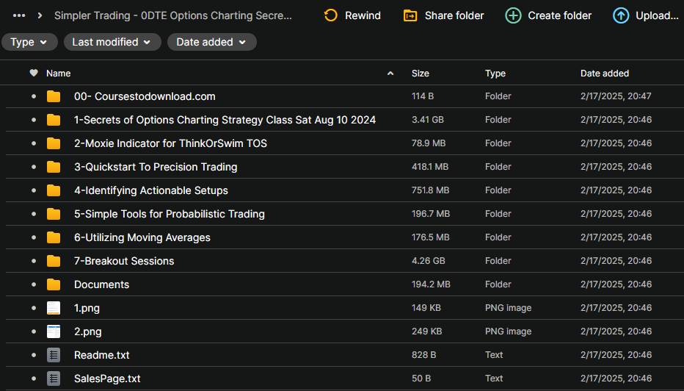Click the Upload arrow icon

(621, 15)
